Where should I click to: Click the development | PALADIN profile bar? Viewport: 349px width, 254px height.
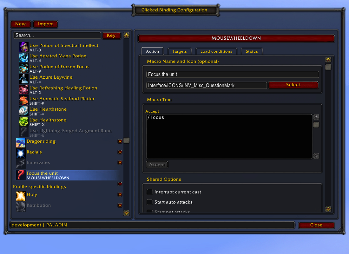click(152, 225)
